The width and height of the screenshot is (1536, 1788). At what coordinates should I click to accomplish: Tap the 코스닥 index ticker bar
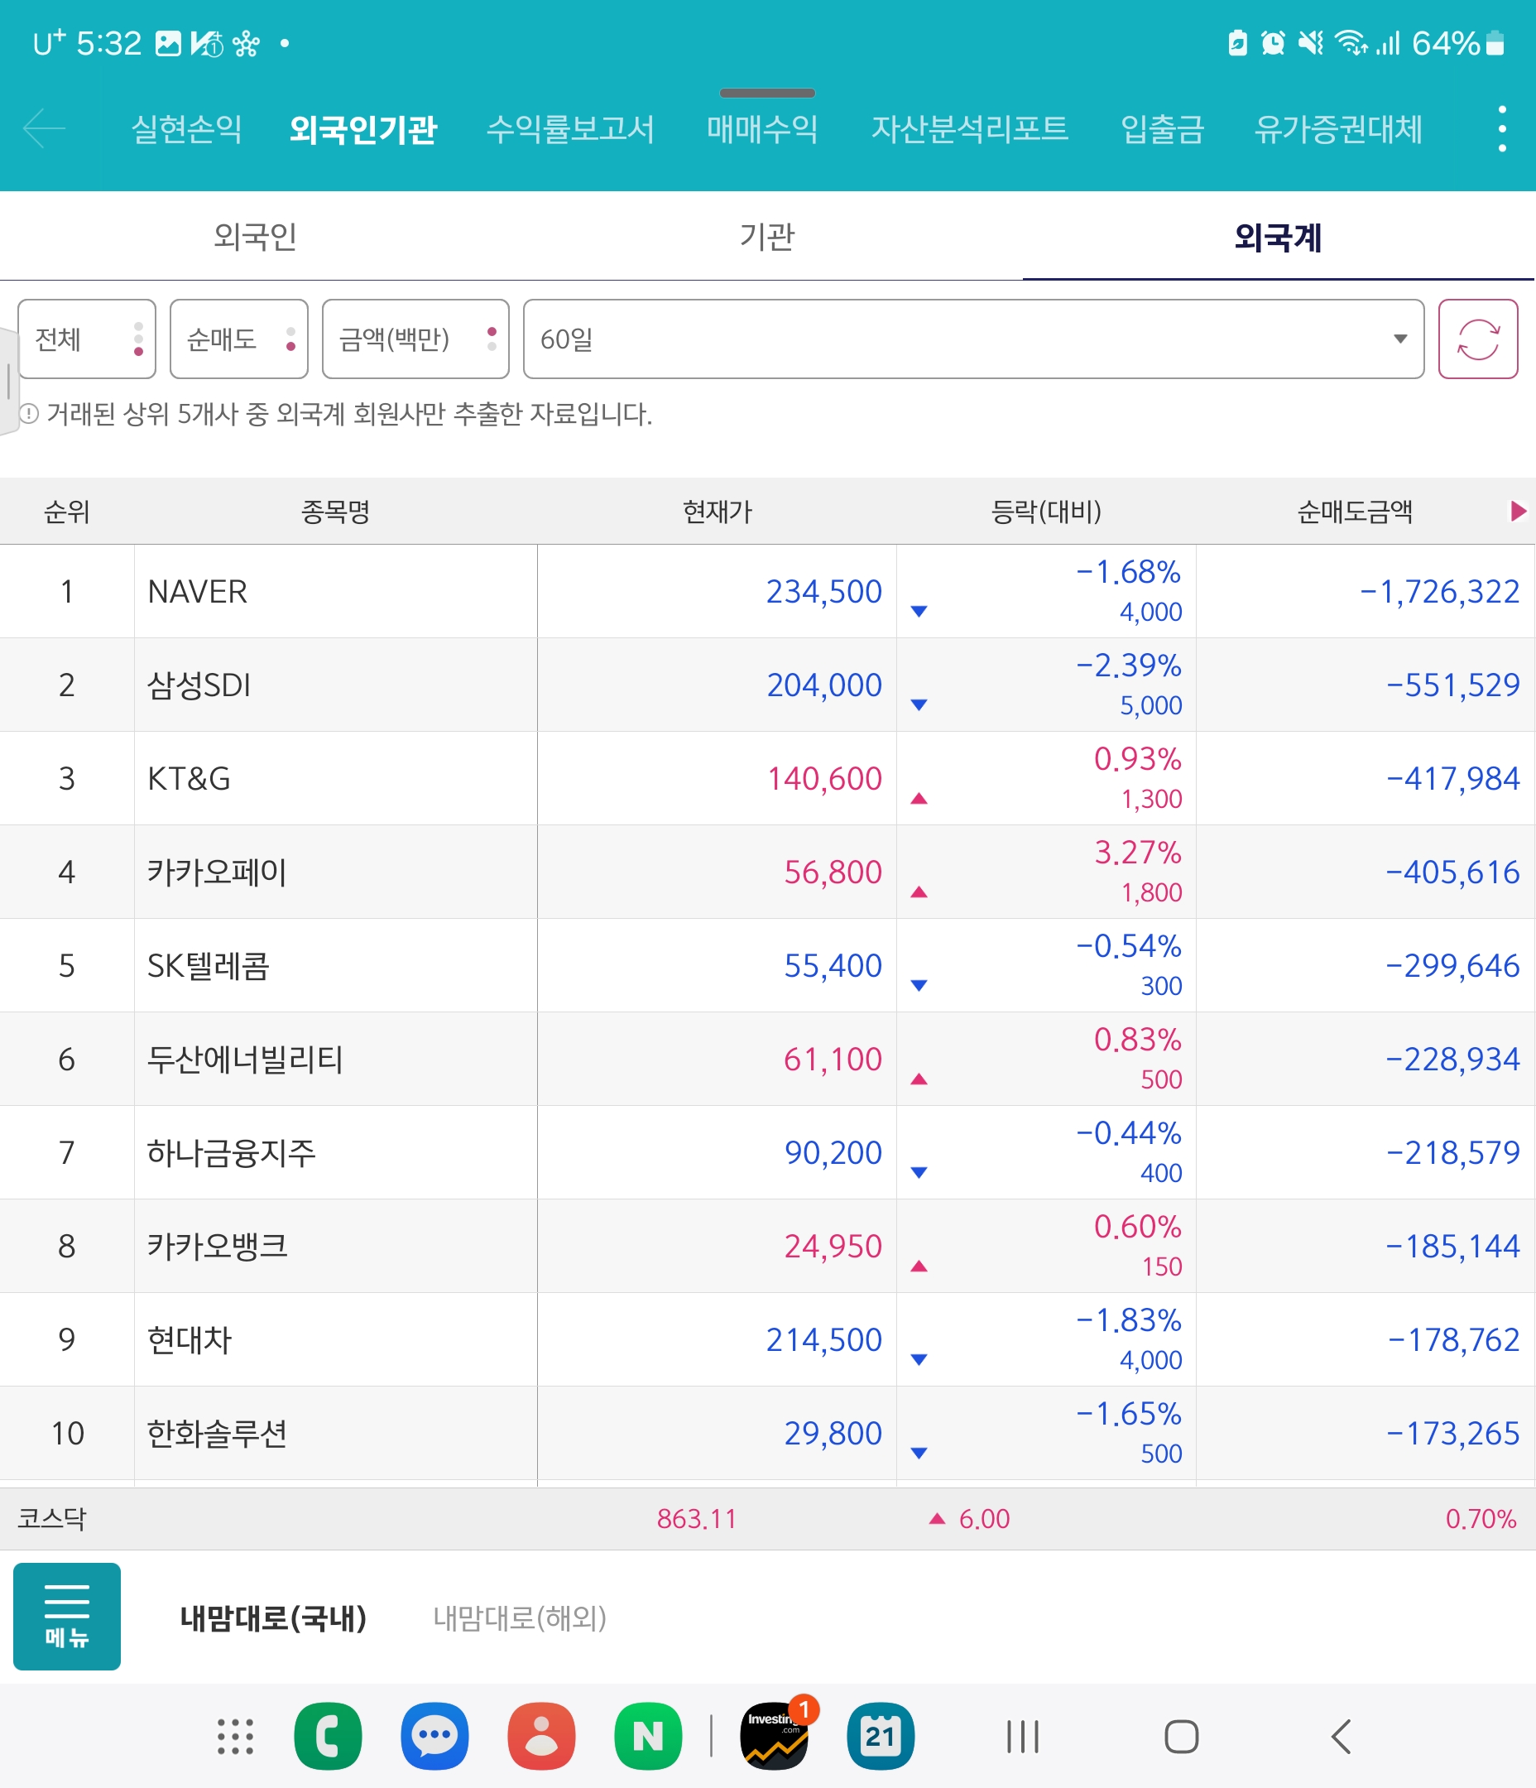[x=767, y=1519]
